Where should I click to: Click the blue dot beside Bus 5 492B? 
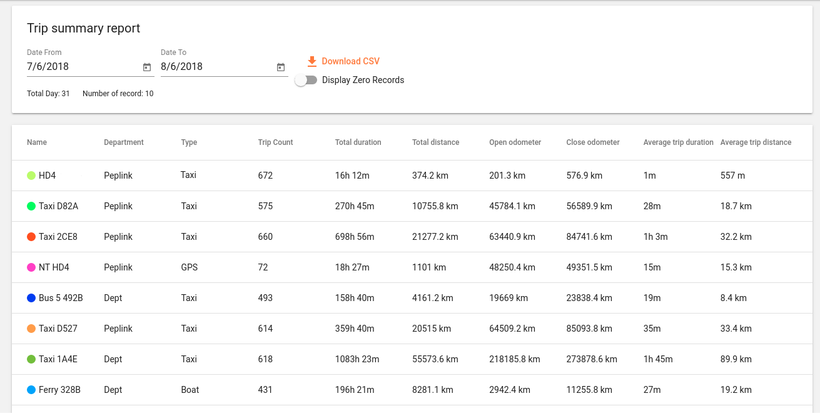31,298
